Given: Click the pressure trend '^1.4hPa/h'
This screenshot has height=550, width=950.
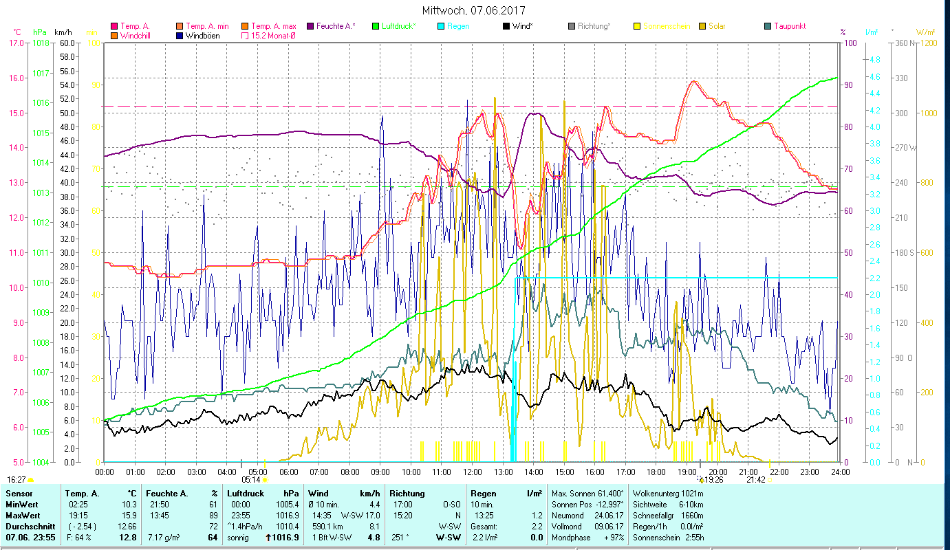Looking at the screenshot, I should pyautogui.click(x=245, y=526).
